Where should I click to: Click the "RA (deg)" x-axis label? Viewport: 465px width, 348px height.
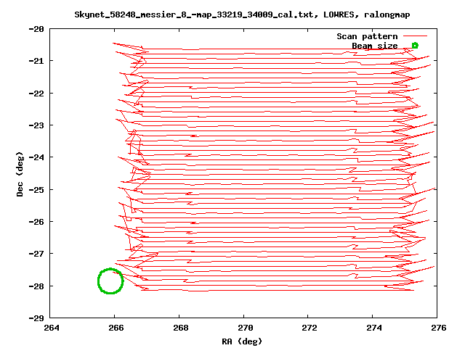tap(242, 341)
